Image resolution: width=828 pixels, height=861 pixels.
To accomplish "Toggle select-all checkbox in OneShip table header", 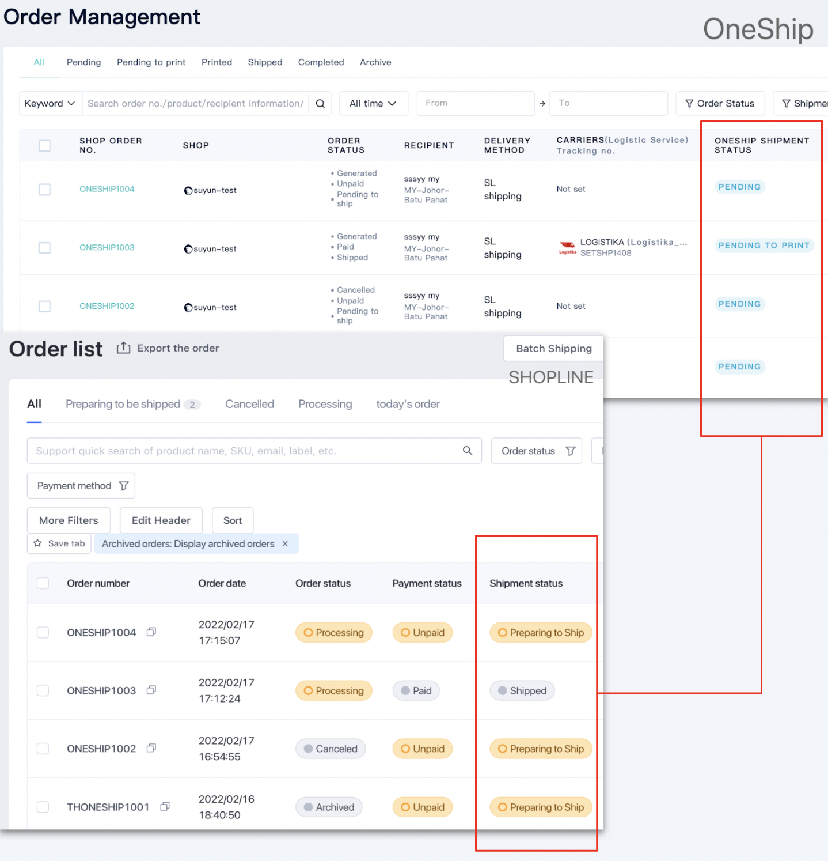I will pos(44,145).
